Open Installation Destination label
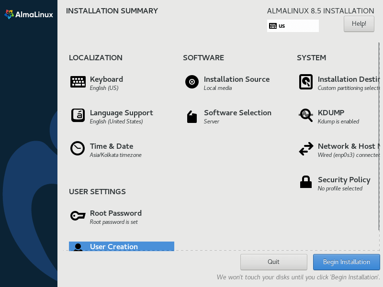The image size is (383, 287). 349,79
